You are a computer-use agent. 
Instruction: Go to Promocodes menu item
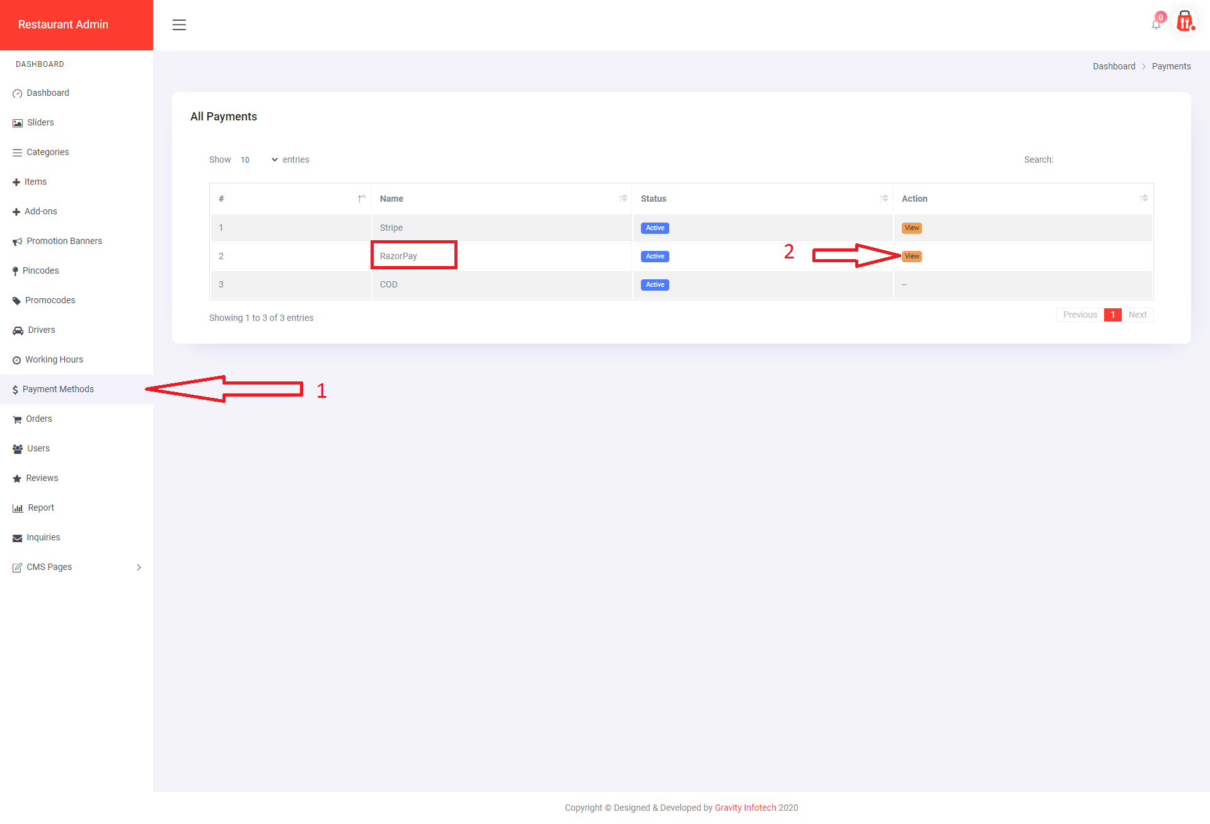point(50,300)
